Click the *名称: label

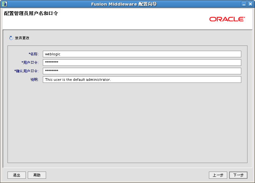34,54
